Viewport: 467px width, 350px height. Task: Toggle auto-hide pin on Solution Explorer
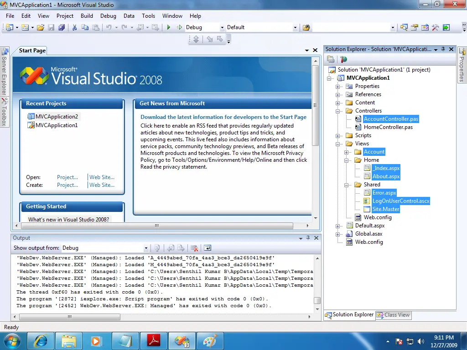click(443, 49)
